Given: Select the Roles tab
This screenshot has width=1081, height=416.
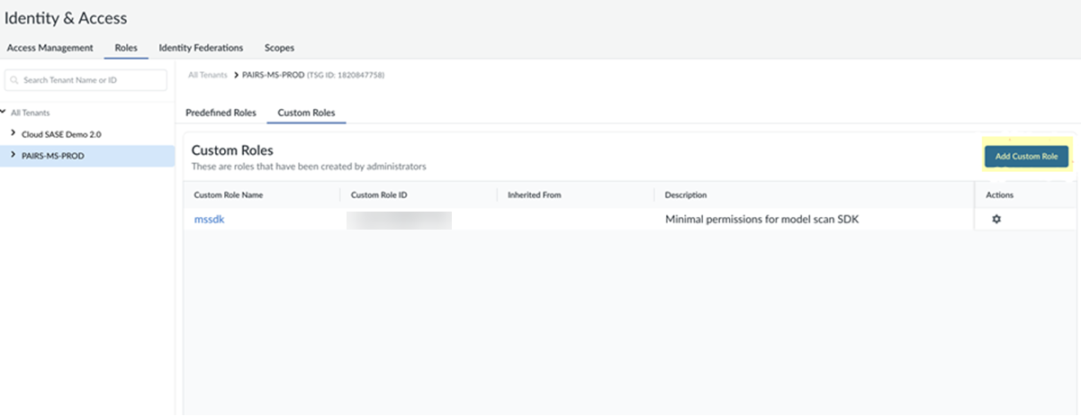Looking at the screenshot, I should (x=126, y=48).
